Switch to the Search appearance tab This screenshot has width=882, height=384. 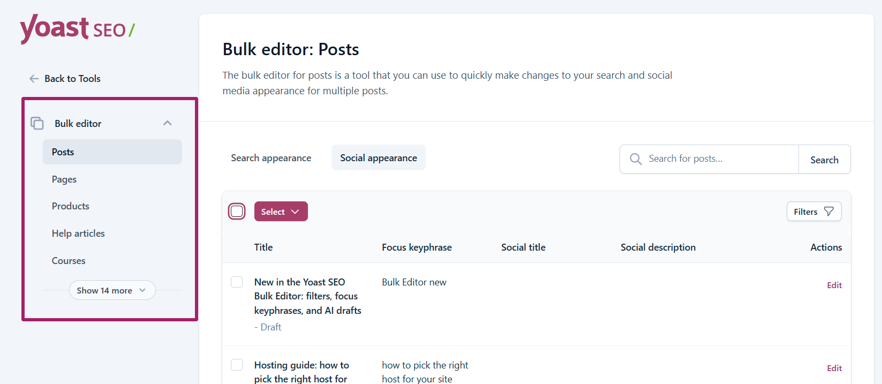click(271, 158)
